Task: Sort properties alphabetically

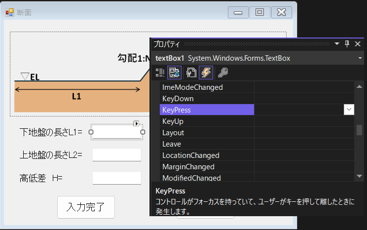Action: (x=175, y=73)
